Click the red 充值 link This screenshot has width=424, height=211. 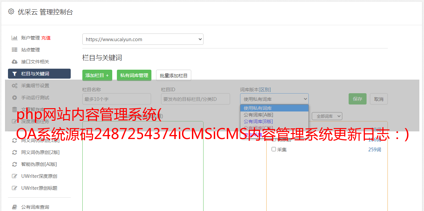(x=46, y=38)
